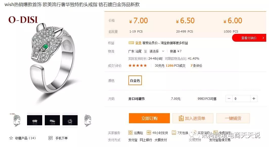Increase quantity with the plus button
Viewport: 269px width, 147px height.
click(x=254, y=99)
